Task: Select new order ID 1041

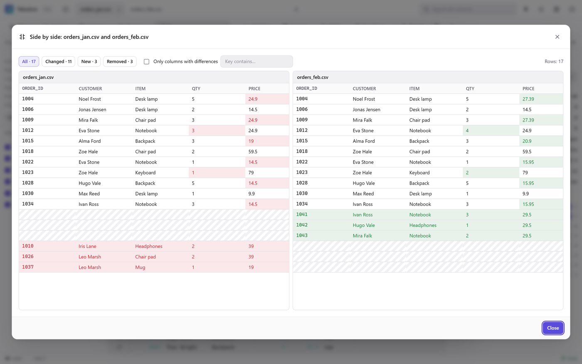Action: (x=302, y=215)
